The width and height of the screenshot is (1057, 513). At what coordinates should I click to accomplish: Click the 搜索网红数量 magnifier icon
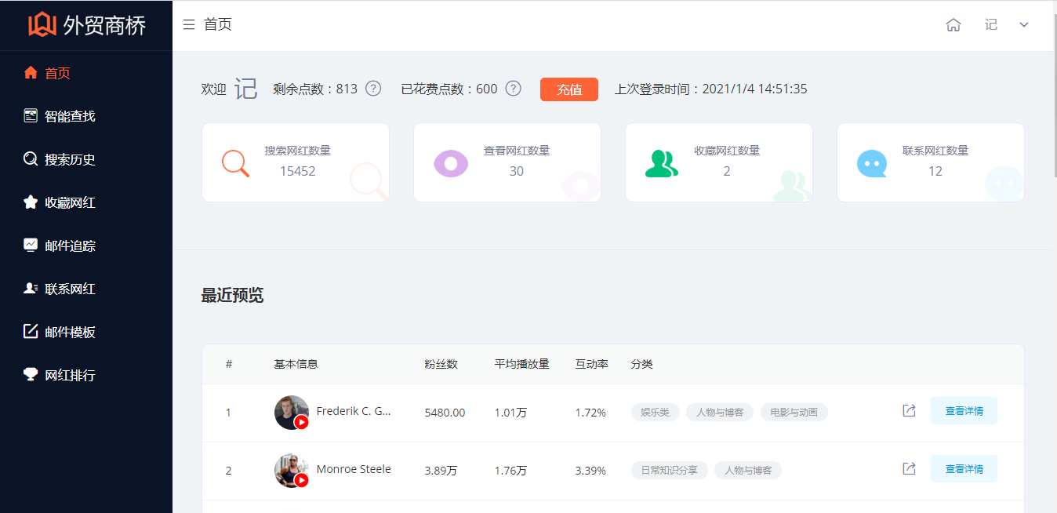click(x=235, y=163)
